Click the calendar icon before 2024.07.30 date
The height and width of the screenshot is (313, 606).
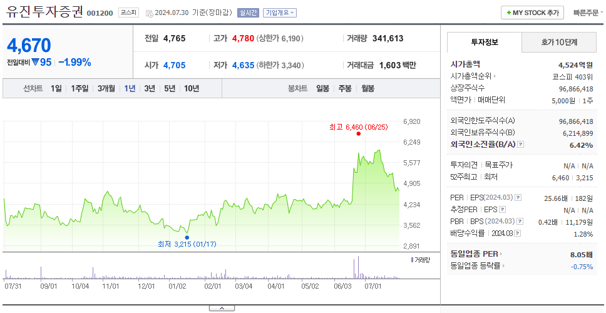149,13
